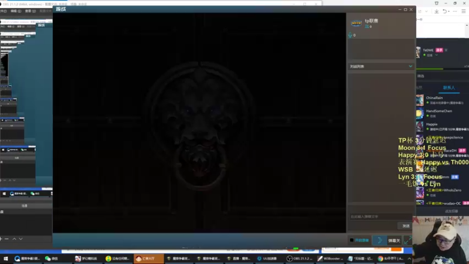Select the WhoIsZero contact entry
469x264 pixels.
(443, 192)
